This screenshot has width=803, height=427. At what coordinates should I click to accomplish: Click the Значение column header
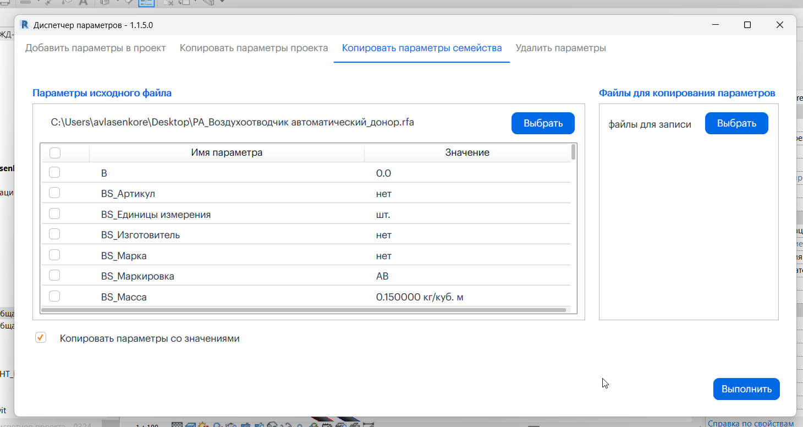tap(467, 152)
